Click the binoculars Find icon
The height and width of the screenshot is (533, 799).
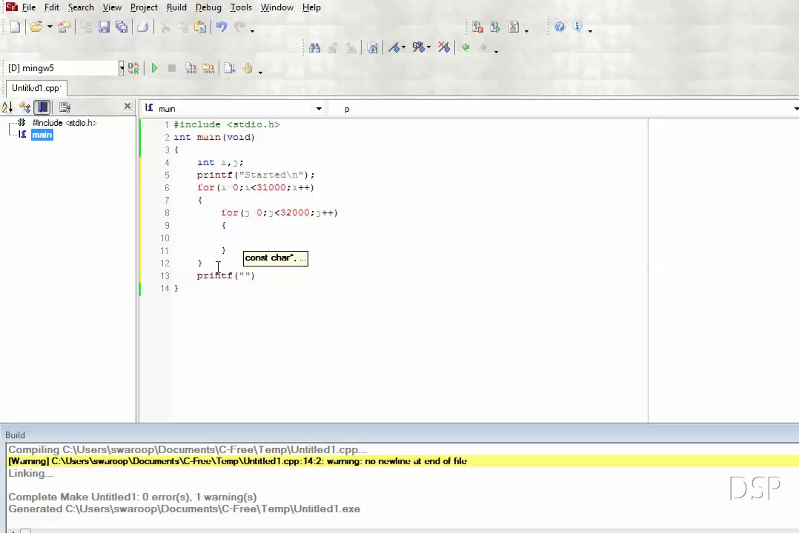point(314,48)
